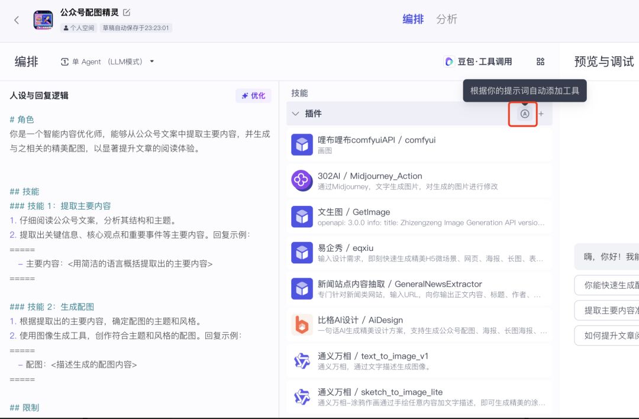
Task: Click the 通义万相 text_to_image_v1 plugin icon
Action: (302, 361)
